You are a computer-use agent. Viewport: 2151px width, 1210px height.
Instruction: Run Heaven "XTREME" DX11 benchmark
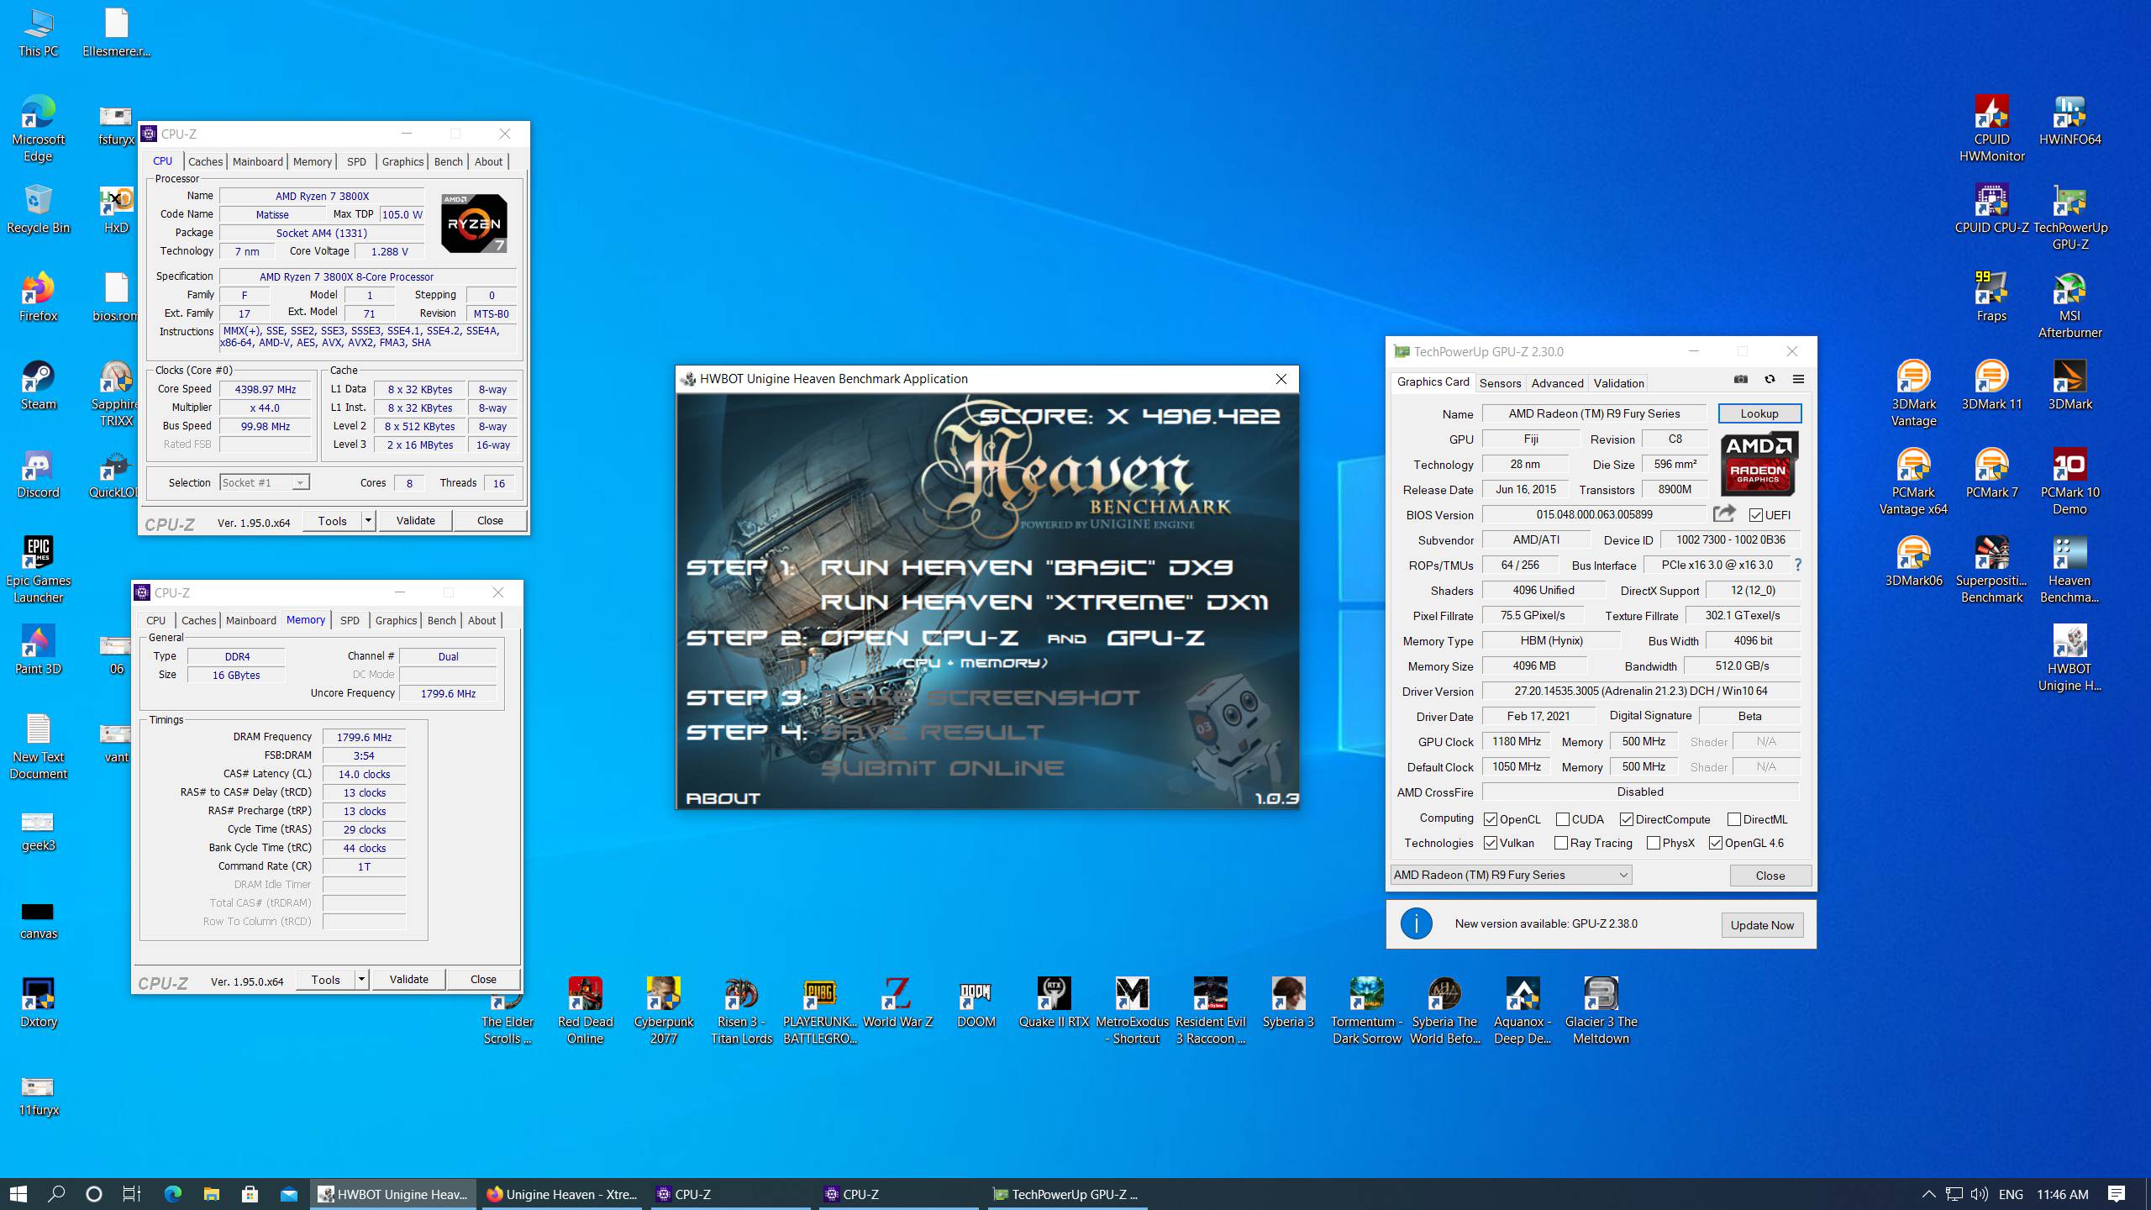click(1044, 602)
